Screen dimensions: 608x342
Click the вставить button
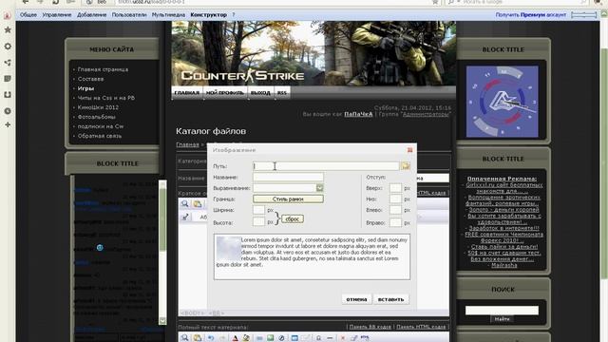pos(390,299)
